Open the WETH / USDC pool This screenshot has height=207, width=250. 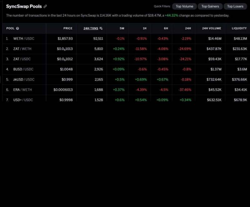pos(24,38)
